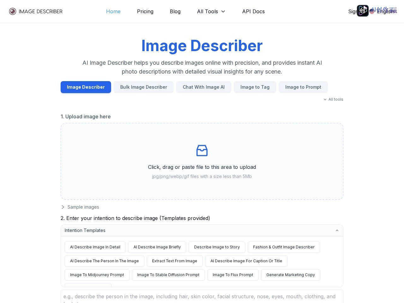Choose Image To Flux Prompt template
Viewport: 404px width, 303px height.
[233, 275]
